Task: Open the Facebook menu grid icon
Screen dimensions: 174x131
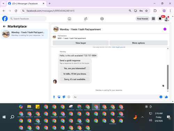Action: tap(153, 19)
